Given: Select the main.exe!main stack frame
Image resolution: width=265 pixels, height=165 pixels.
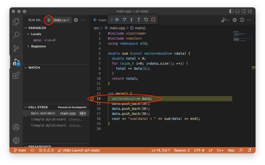Looking at the screenshot, I should [56, 113].
